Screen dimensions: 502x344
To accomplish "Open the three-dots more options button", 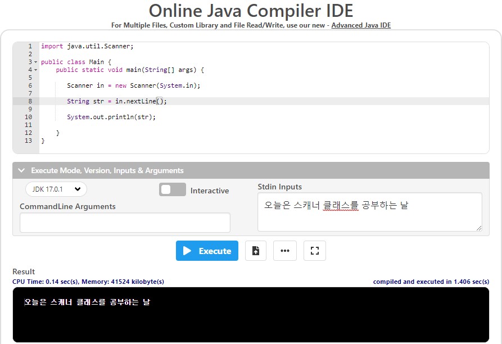I will 285,251.
